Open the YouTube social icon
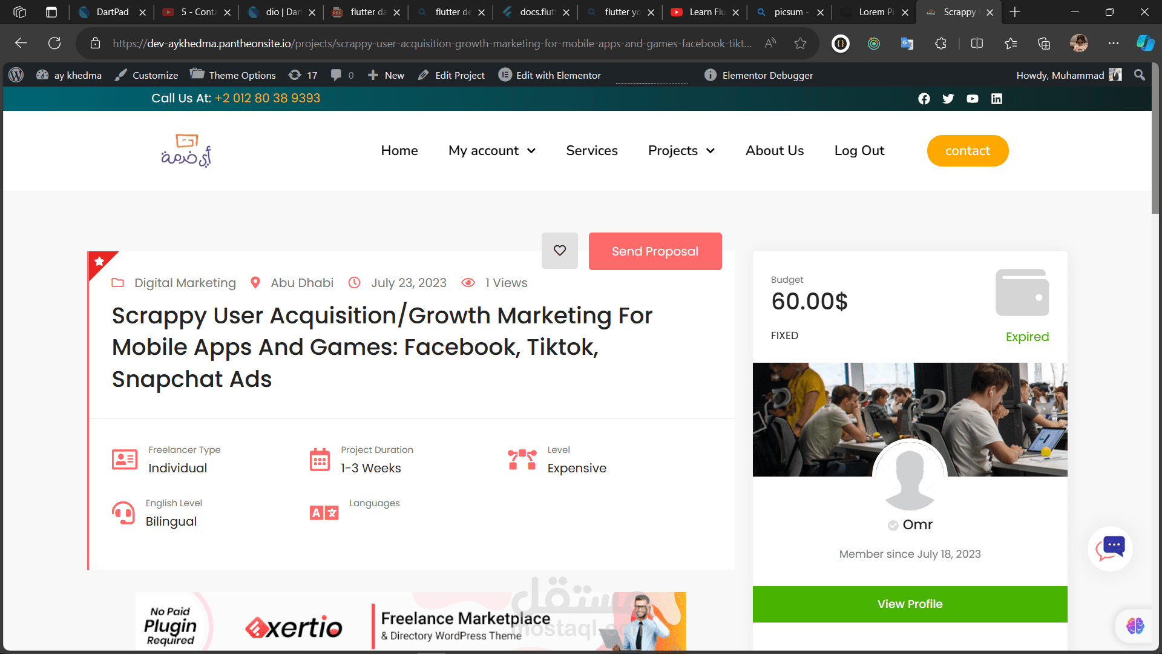The height and width of the screenshot is (654, 1162). click(x=972, y=99)
